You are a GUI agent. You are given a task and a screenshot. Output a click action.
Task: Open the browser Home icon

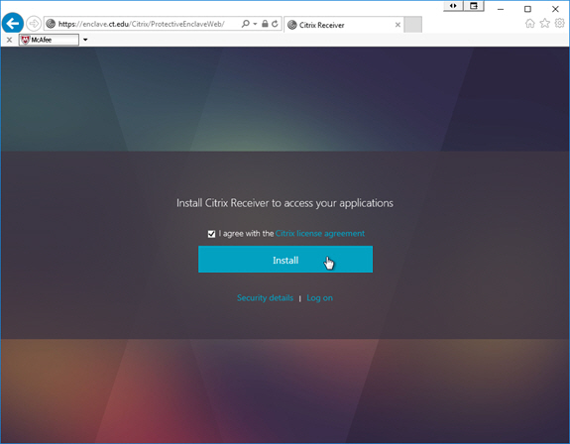coord(530,24)
